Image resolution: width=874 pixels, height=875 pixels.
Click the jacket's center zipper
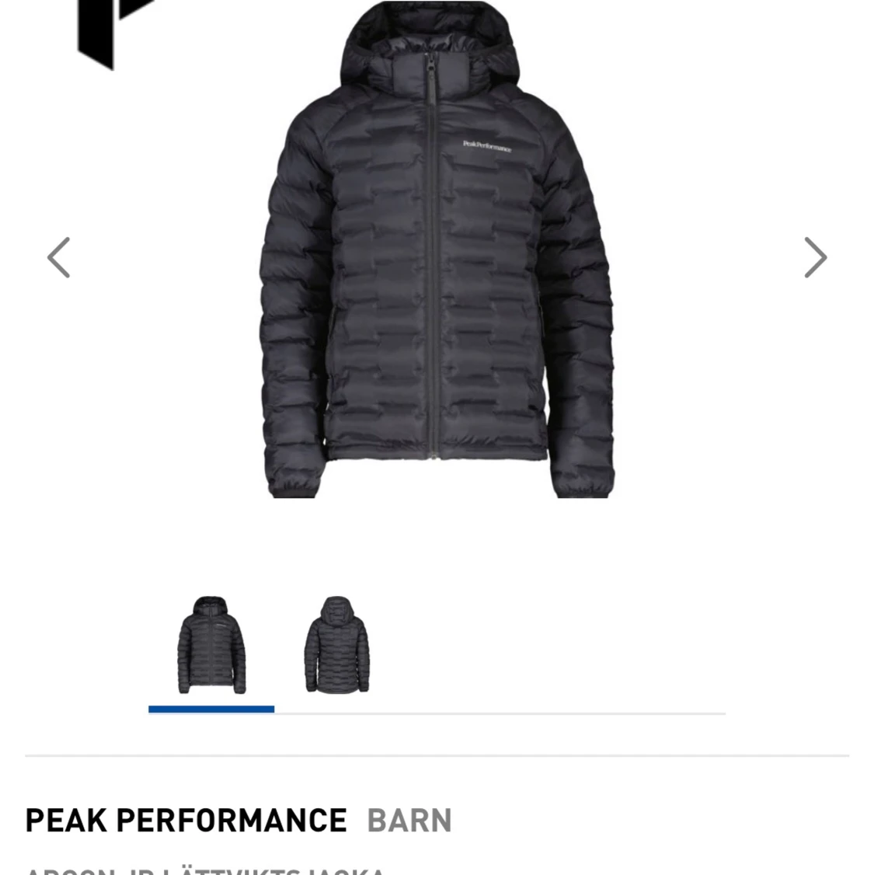coord(432,256)
